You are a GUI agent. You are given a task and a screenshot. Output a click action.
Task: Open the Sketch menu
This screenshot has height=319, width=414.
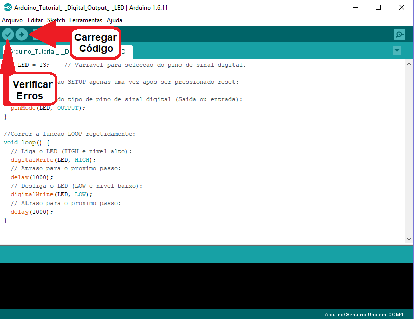56,20
